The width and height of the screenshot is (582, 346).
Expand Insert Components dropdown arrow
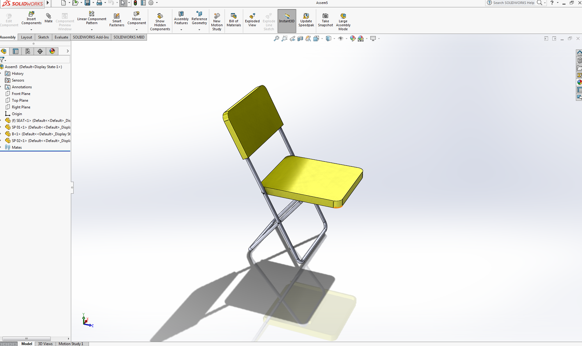click(31, 30)
